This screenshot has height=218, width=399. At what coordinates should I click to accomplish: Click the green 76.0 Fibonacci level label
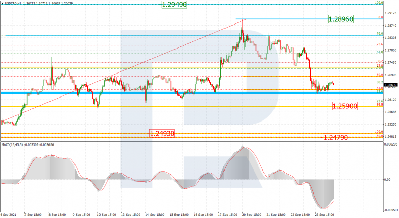coord(380,34)
